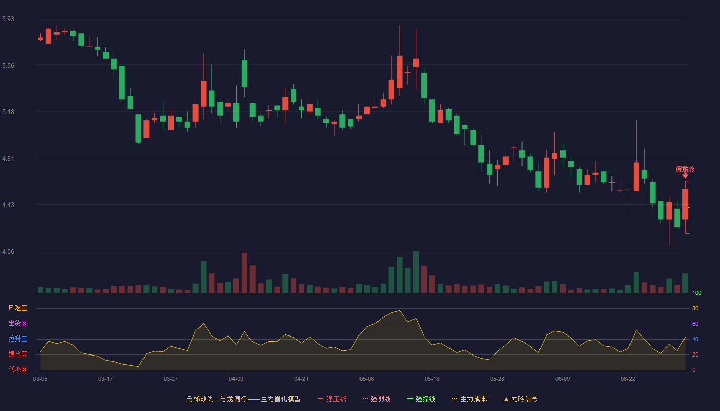720x411 pixels.
Task: Click the 05-18 date label
Action: 432,379
